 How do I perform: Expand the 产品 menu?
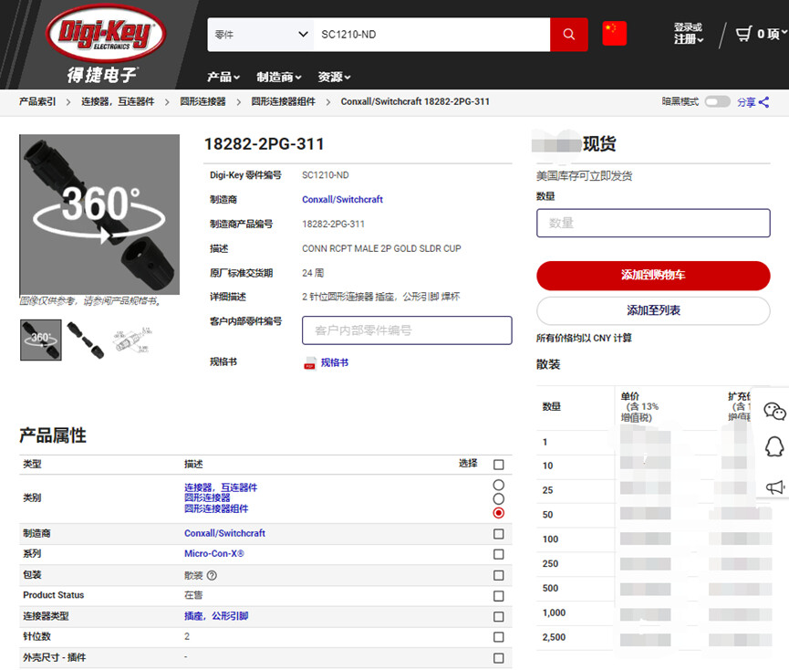(x=223, y=77)
